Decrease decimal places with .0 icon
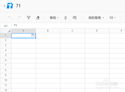 coord(65,18)
